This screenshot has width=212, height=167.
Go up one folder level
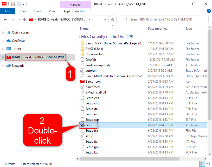tap(24, 20)
